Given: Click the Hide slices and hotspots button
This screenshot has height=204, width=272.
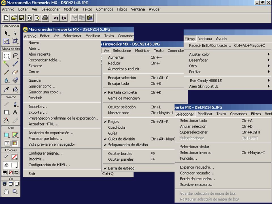Looking at the screenshot, I should pyautogui.click(x=7, y=143).
